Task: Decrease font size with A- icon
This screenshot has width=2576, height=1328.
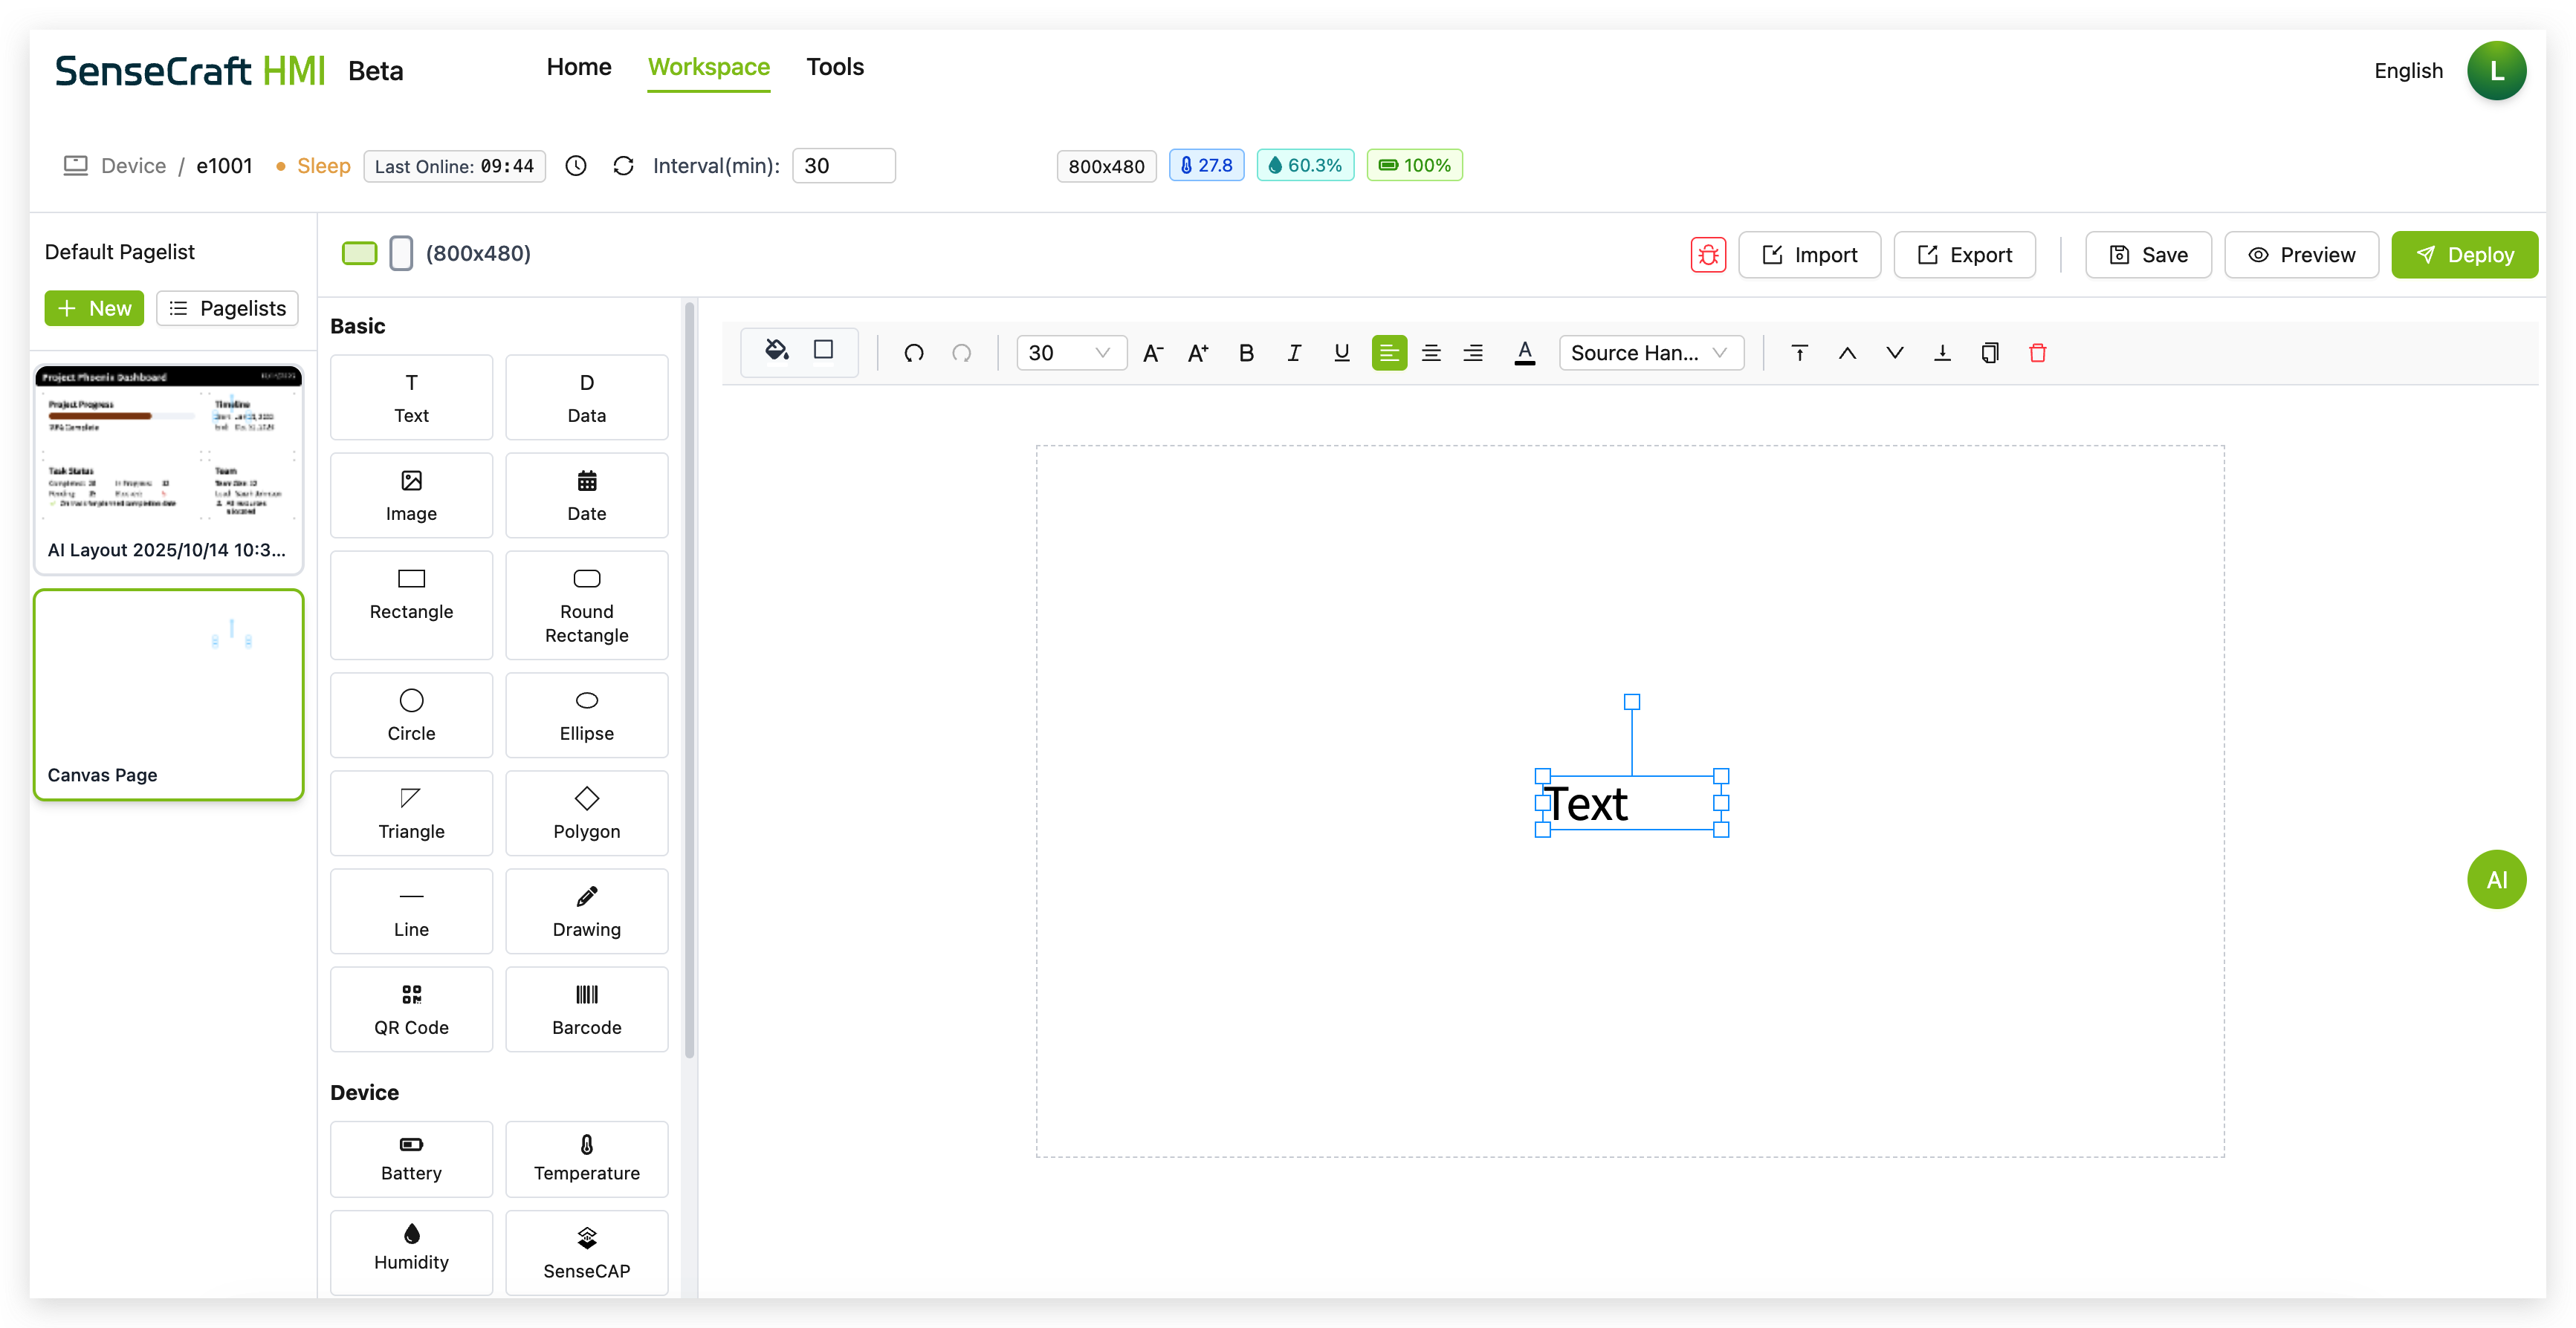Action: (x=1152, y=353)
